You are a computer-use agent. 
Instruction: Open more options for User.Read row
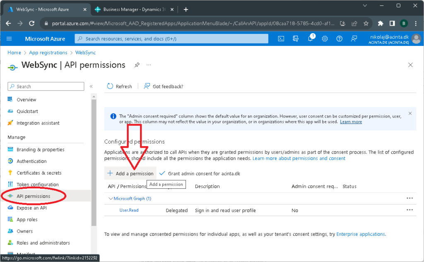point(410,210)
